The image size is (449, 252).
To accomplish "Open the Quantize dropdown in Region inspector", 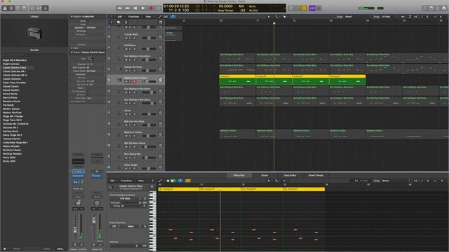I will click(91, 28).
